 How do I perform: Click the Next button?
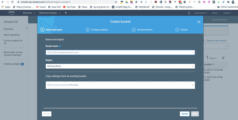(195, 114)
